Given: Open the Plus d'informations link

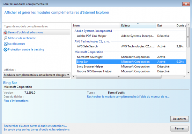Looking at the screenshot, I should (16, 101).
